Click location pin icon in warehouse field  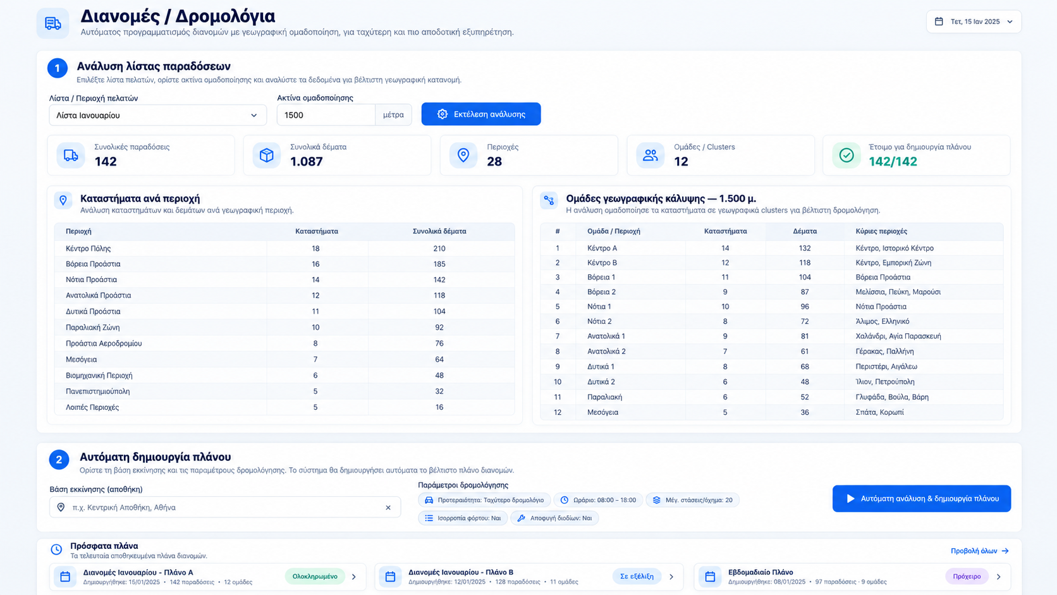[x=61, y=507]
